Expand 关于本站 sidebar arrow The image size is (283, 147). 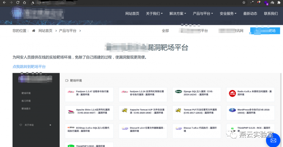coord(50,125)
